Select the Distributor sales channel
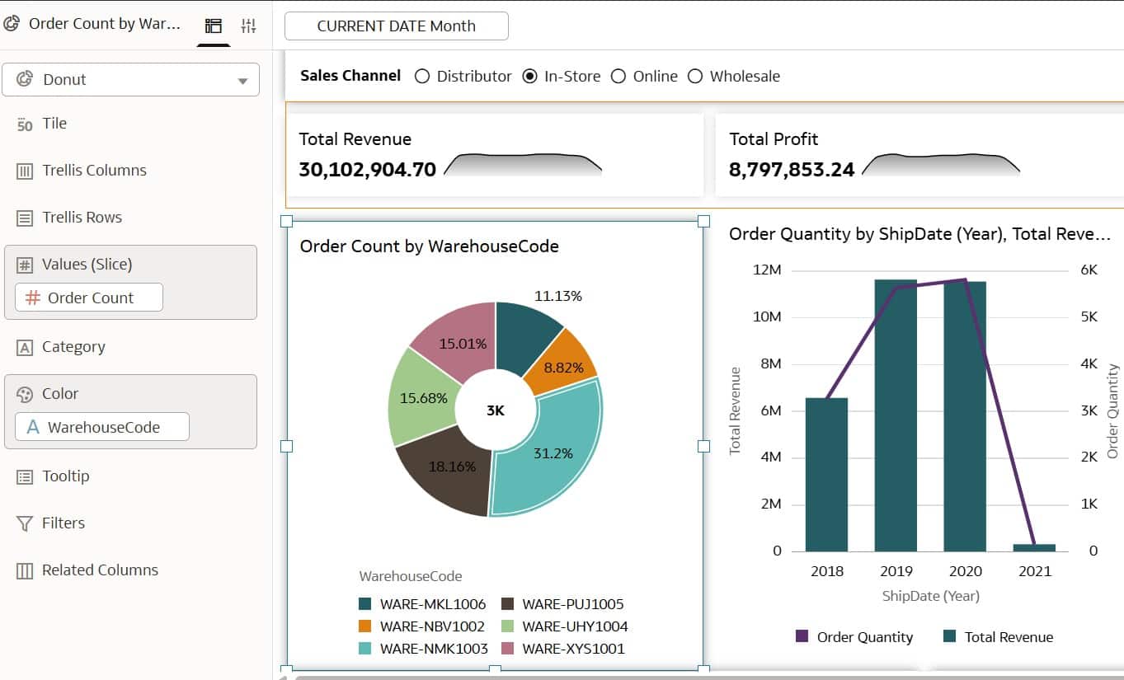 pyautogui.click(x=422, y=76)
